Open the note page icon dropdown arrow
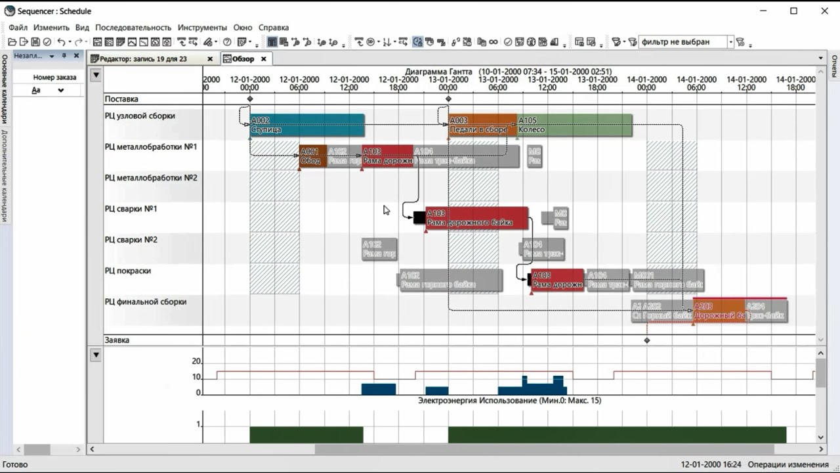The image size is (840, 473). (251, 42)
